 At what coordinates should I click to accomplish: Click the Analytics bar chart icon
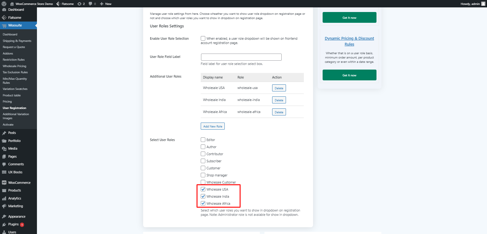4,199
